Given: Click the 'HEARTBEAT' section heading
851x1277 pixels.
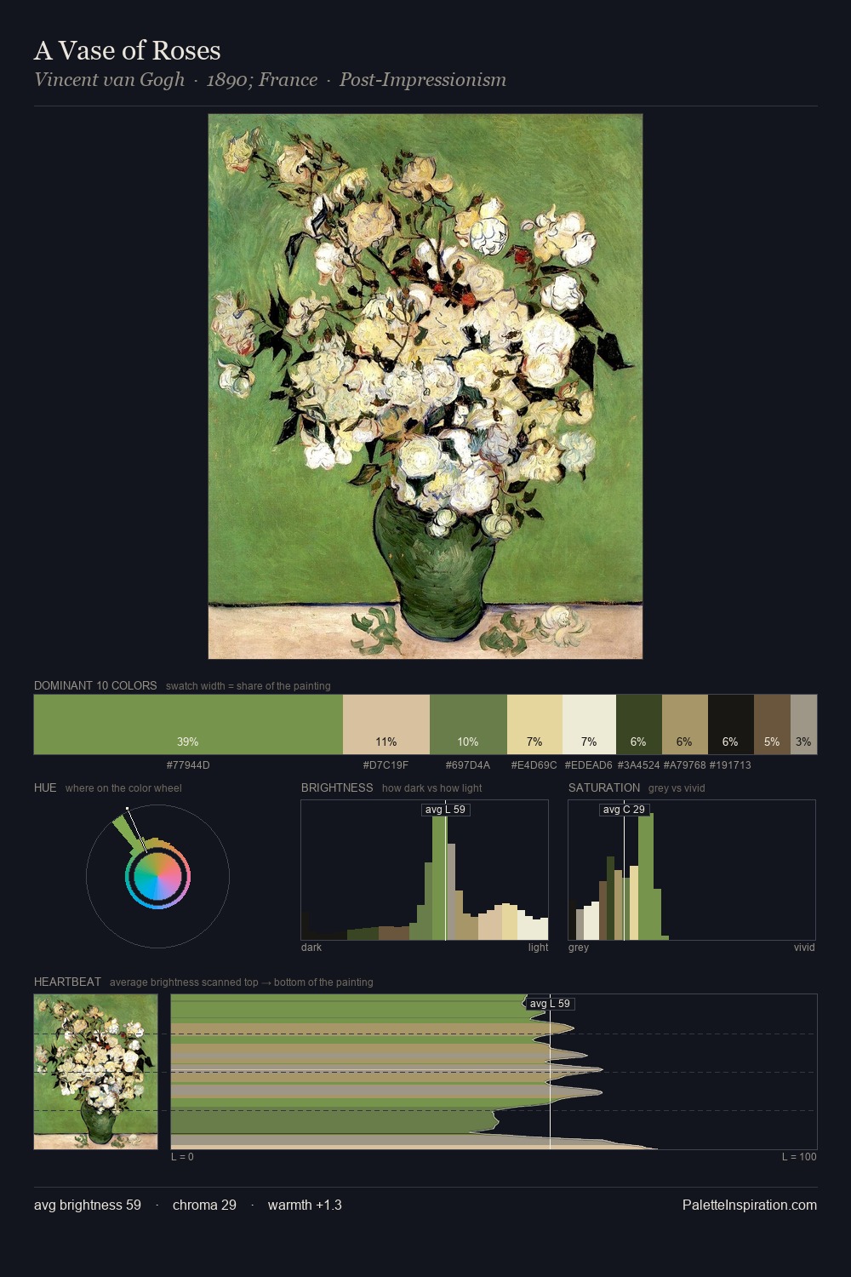Looking at the screenshot, I should point(67,982).
